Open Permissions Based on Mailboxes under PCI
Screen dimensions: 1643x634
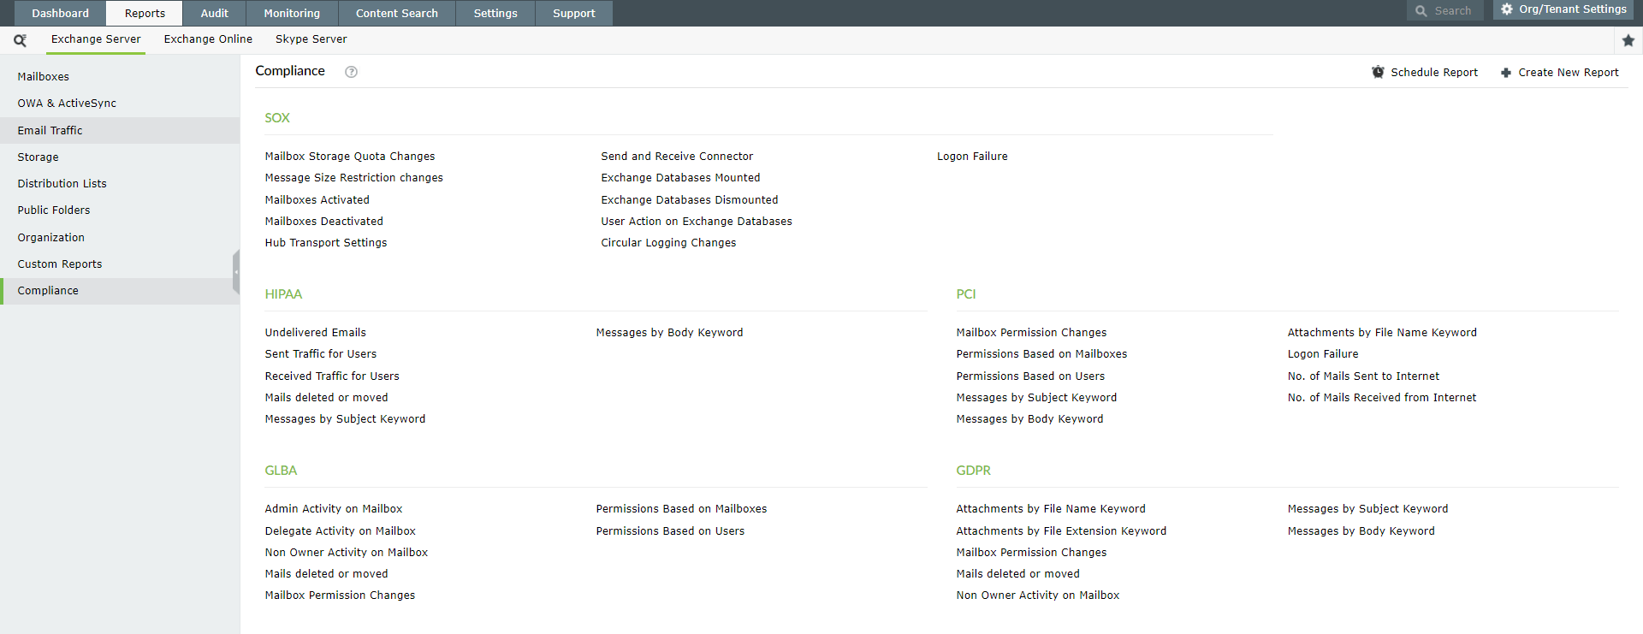1041,354
